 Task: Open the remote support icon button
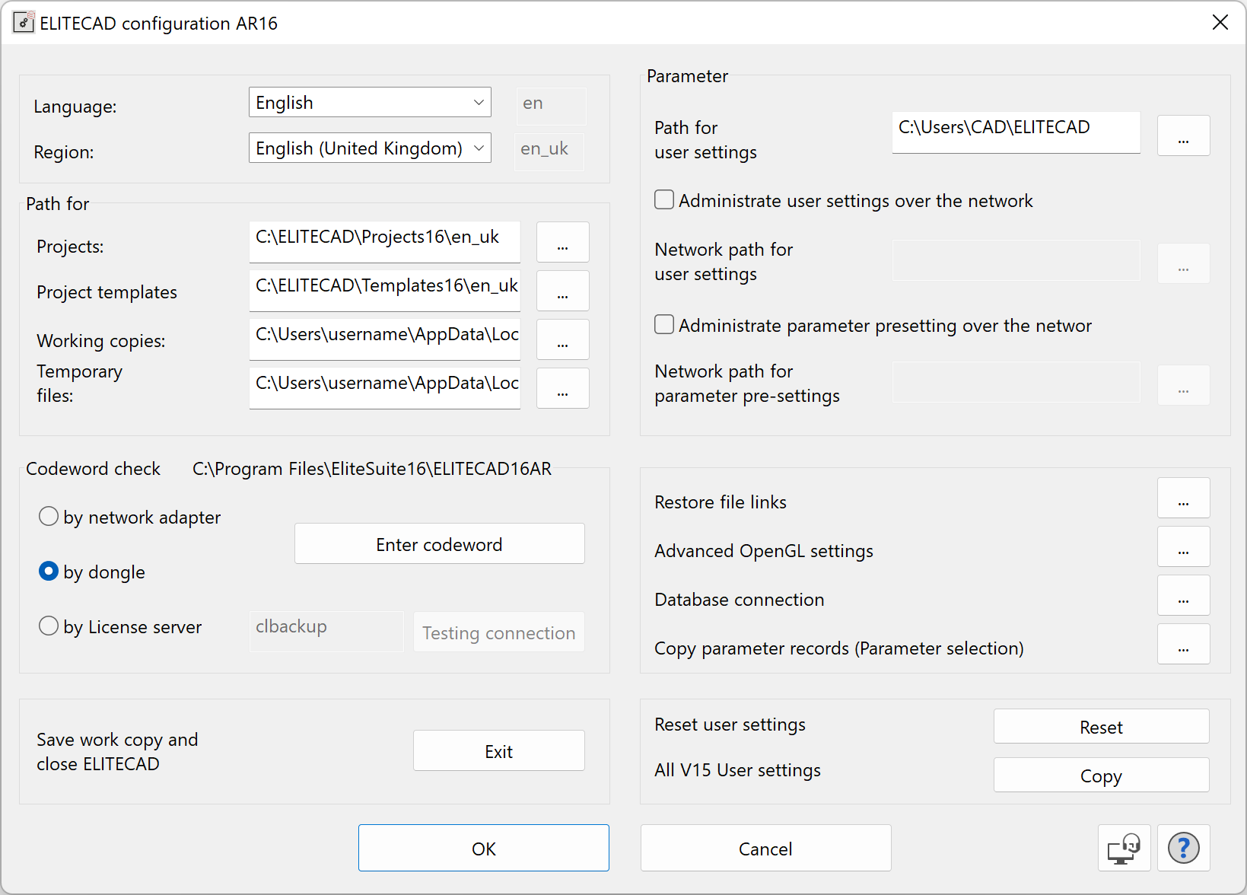coord(1124,848)
